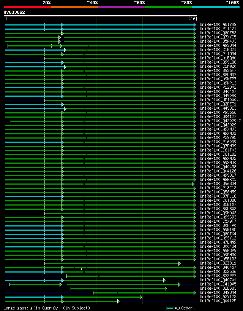Open hit UniRef100_B0L802
The image size is (243, 311).
tap(218, 209)
